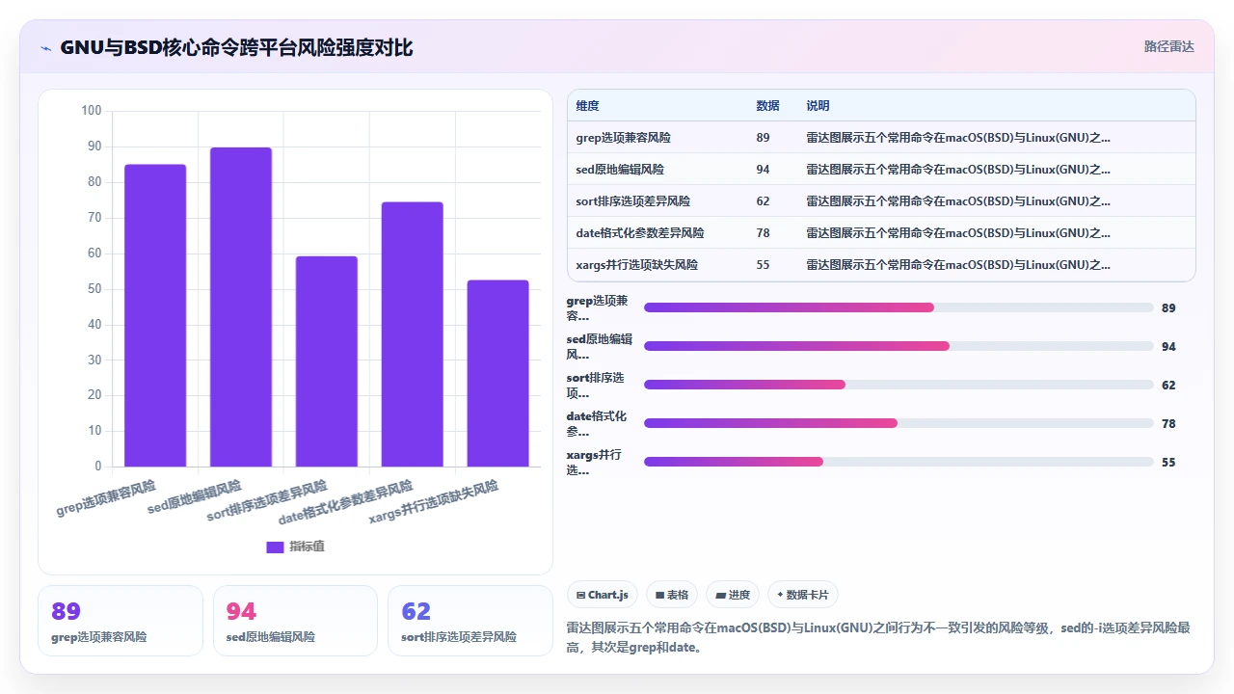The width and height of the screenshot is (1234, 694).
Task: Click the summary paragraph starting with 雷达图展示
Action: (880, 637)
